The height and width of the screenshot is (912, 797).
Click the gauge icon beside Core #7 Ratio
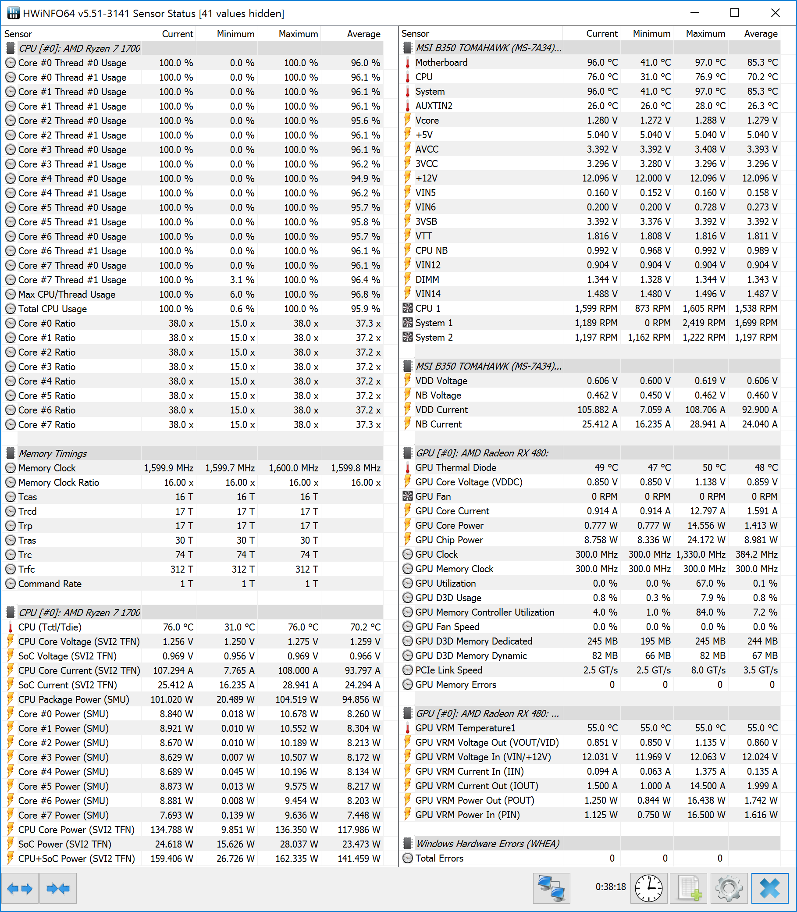[x=10, y=424]
